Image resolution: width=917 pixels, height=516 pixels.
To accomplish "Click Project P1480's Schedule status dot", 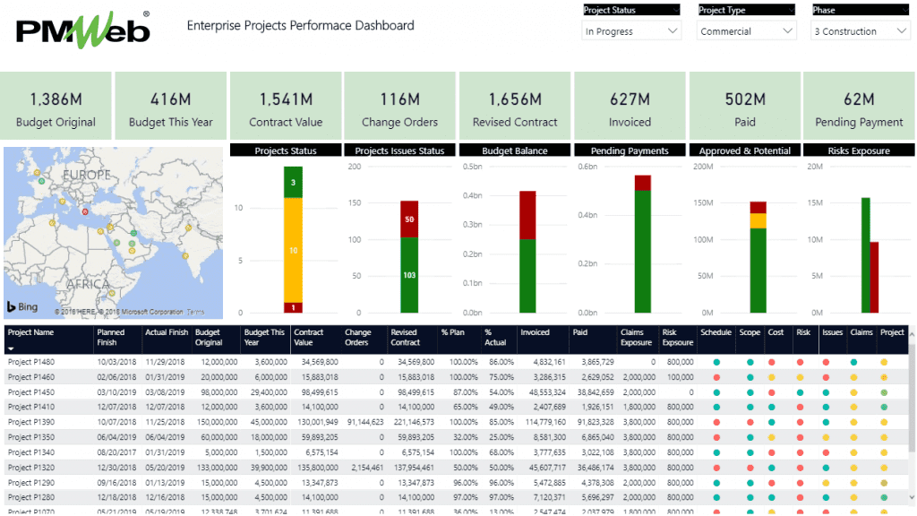I will [716, 362].
